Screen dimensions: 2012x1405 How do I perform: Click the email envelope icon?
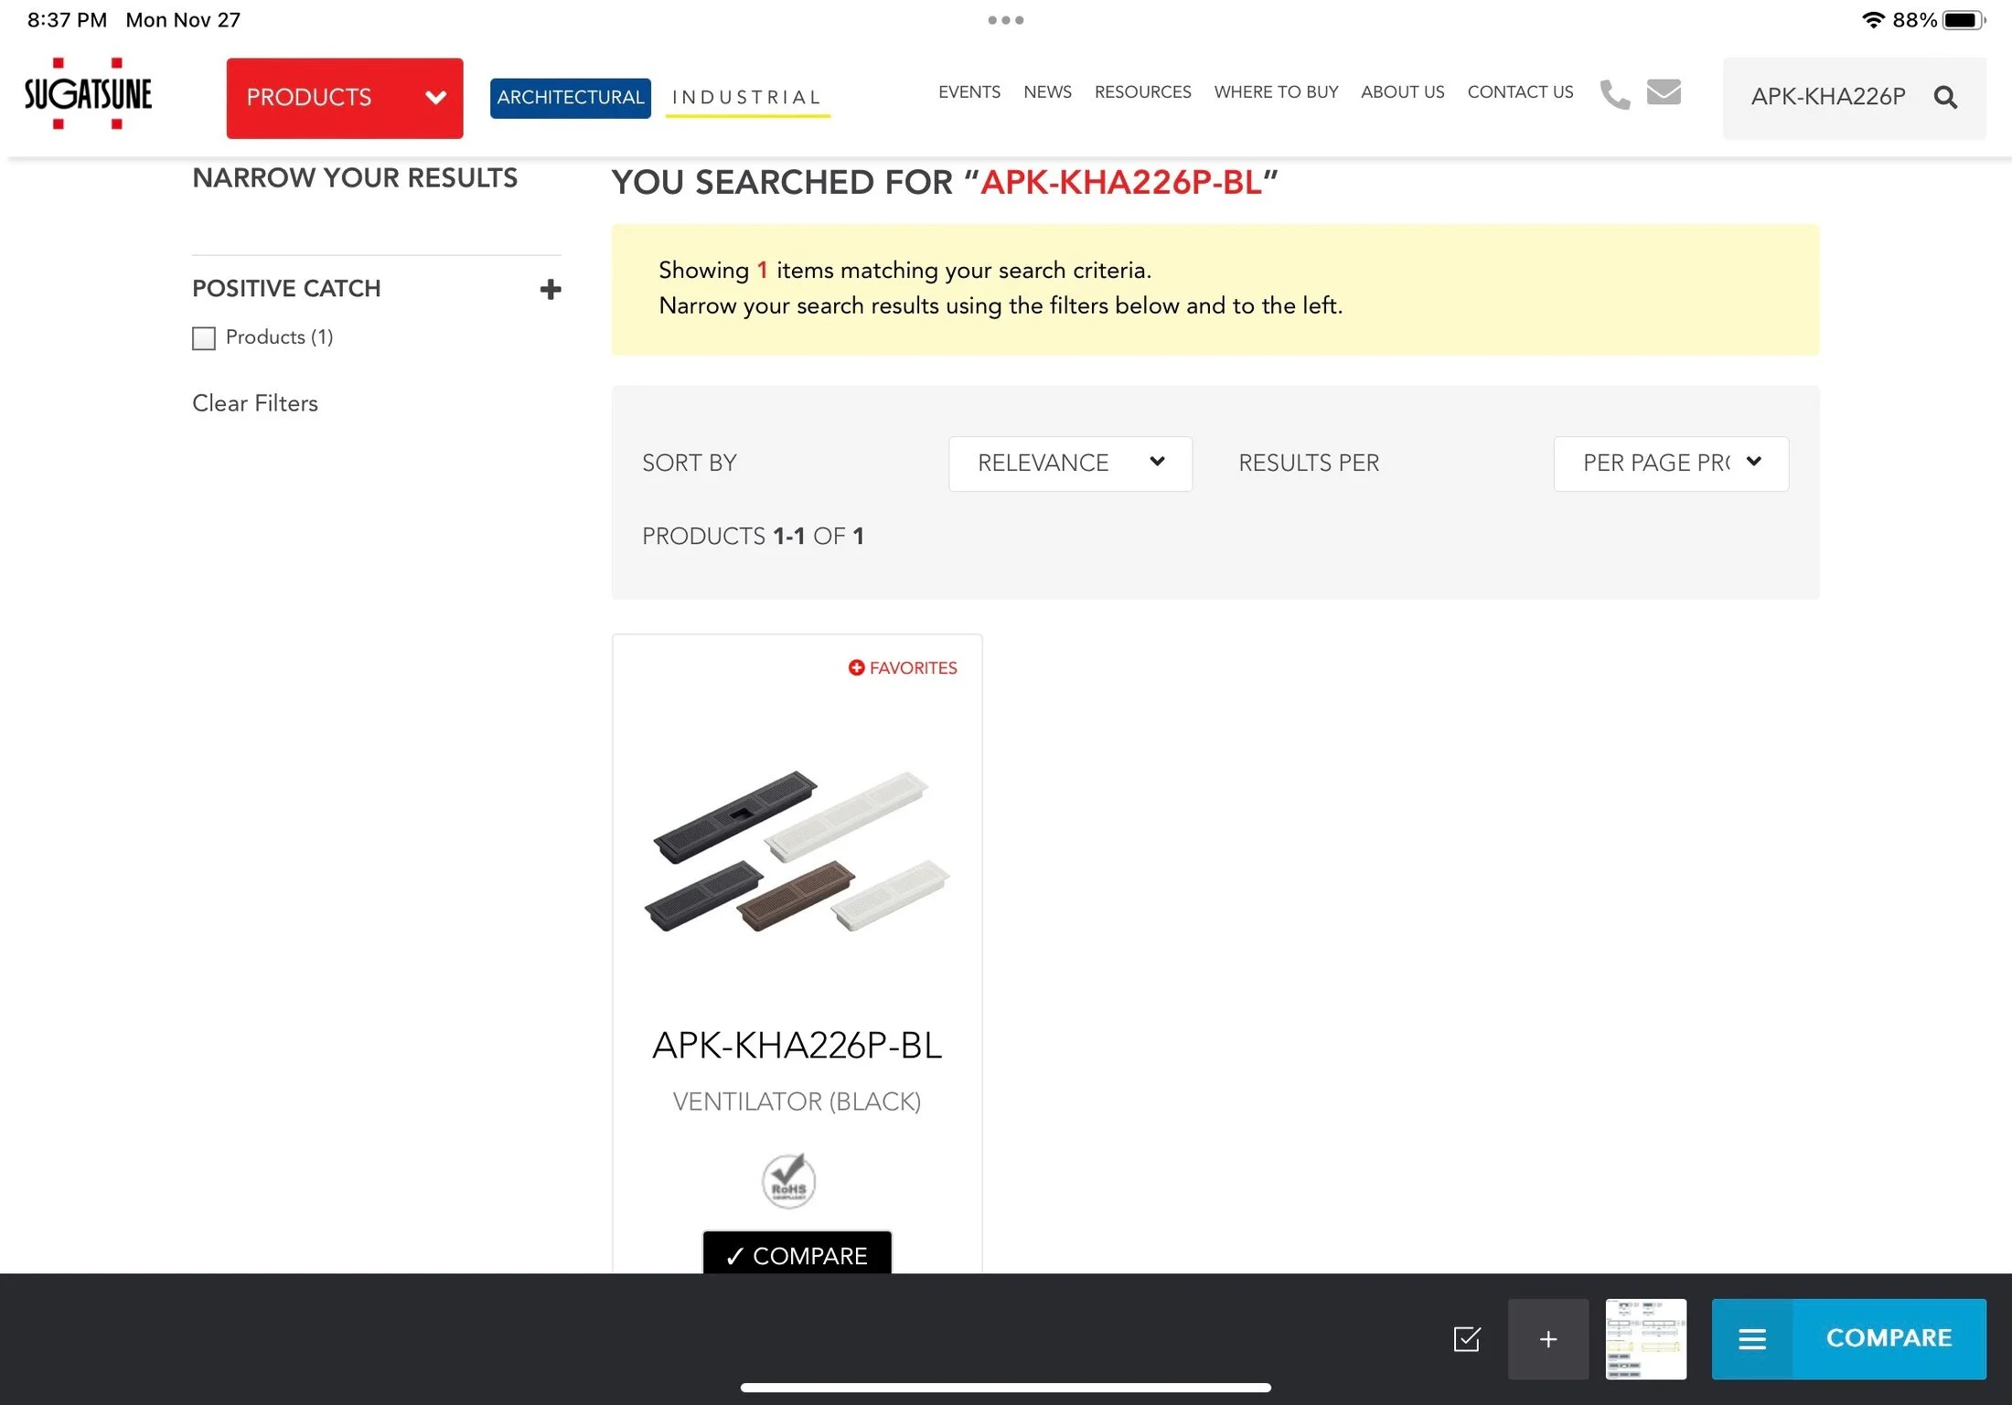pos(1664,92)
